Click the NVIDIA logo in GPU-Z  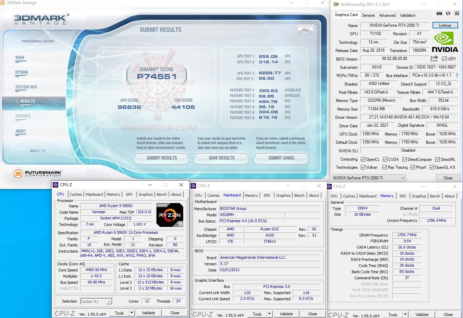coord(445,42)
